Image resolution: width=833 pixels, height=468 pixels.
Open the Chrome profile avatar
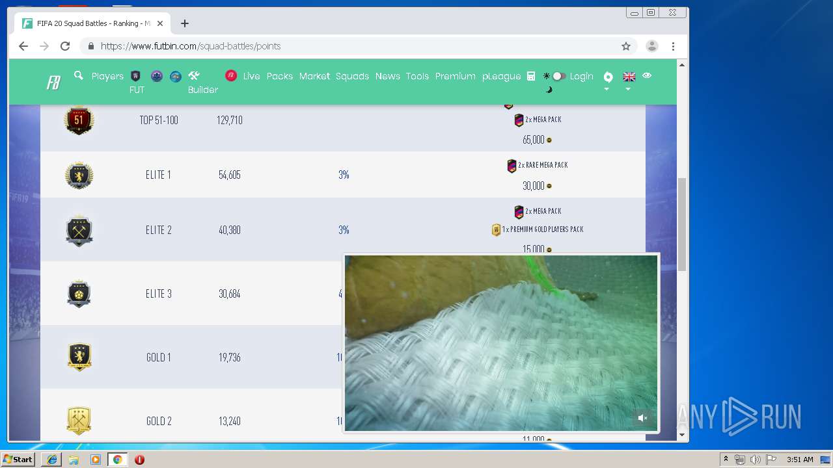[651, 46]
